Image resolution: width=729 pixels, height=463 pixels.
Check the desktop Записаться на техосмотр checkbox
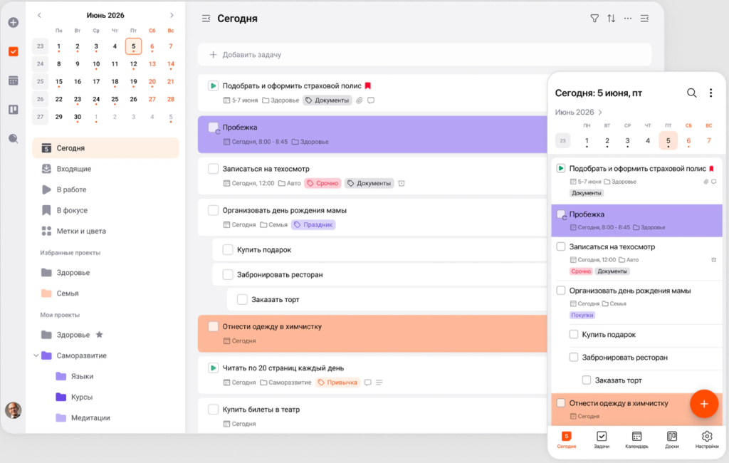[x=213, y=168]
